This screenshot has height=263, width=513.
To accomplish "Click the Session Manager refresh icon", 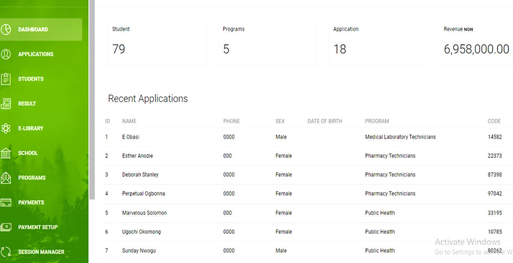I will point(6,252).
